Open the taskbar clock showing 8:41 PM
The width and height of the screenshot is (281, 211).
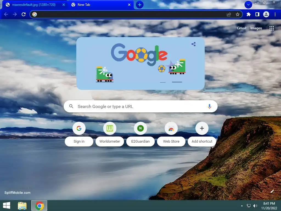[x=269, y=206]
